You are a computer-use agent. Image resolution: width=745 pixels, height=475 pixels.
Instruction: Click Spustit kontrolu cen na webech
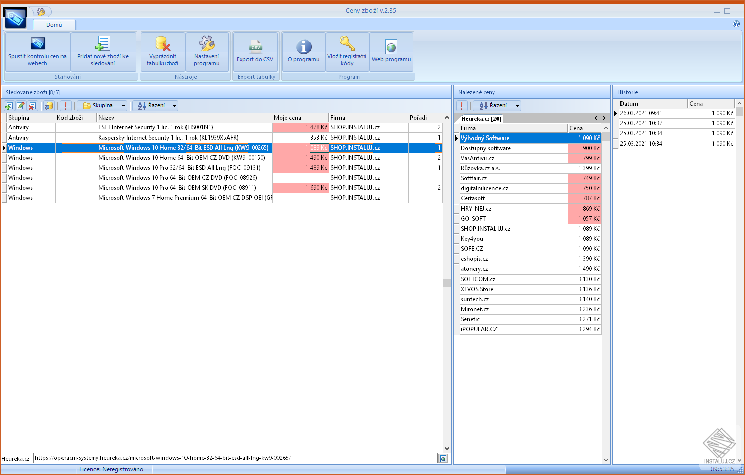37,51
